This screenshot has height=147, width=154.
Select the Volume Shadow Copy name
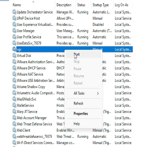coord(31,87)
